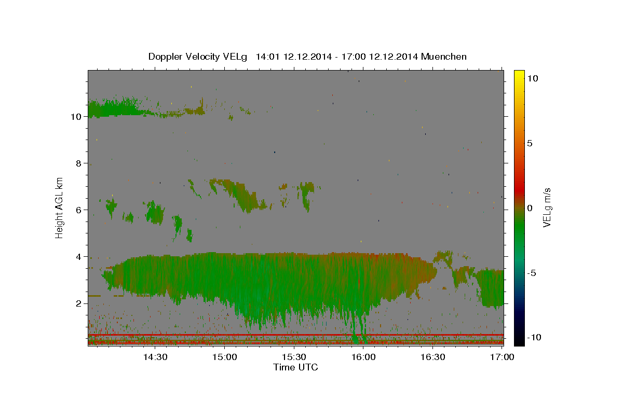Select the 'VELg m/s' colorbar title

pyautogui.click(x=547, y=208)
